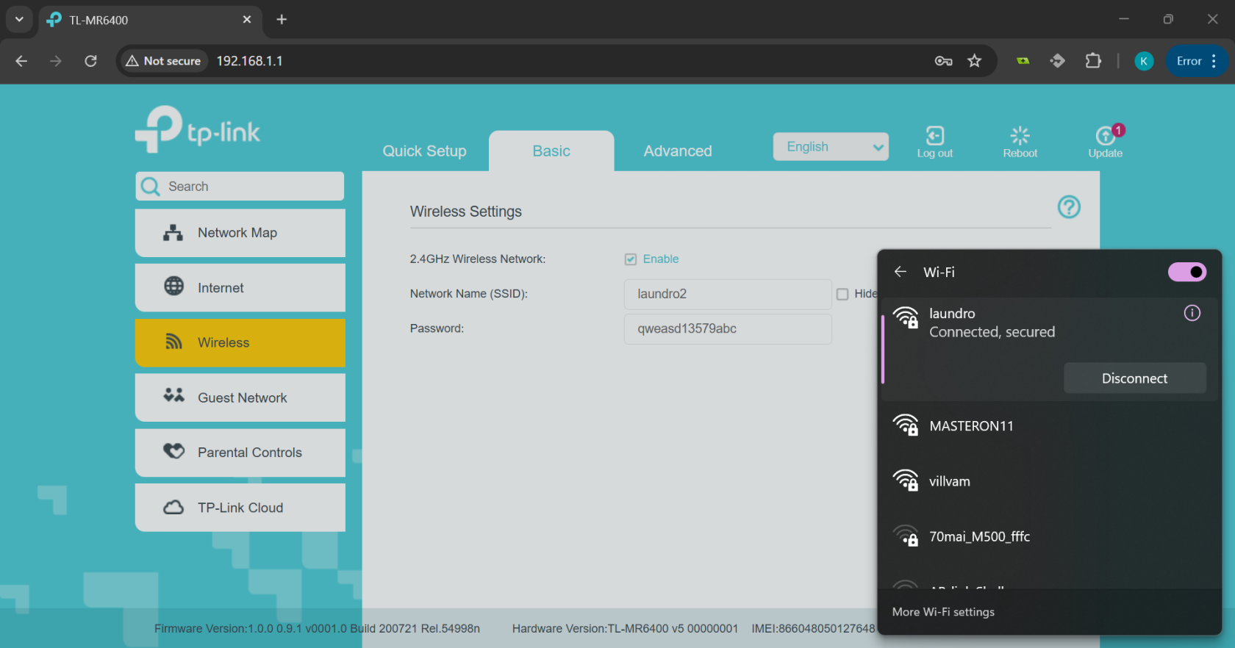Open the saved passwords key icon
This screenshot has height=648, width=1235.
coord(944,61)
